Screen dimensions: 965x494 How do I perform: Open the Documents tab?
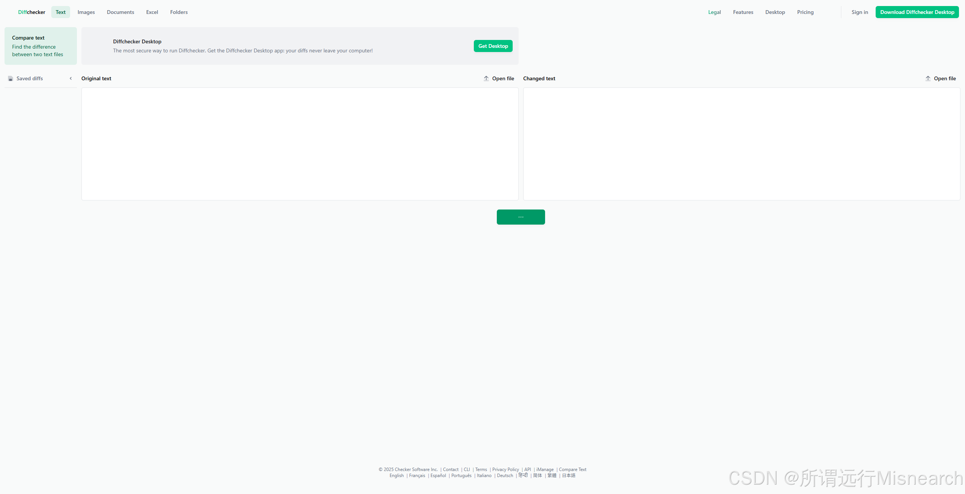pyautogui.click(x=120, y=12)
